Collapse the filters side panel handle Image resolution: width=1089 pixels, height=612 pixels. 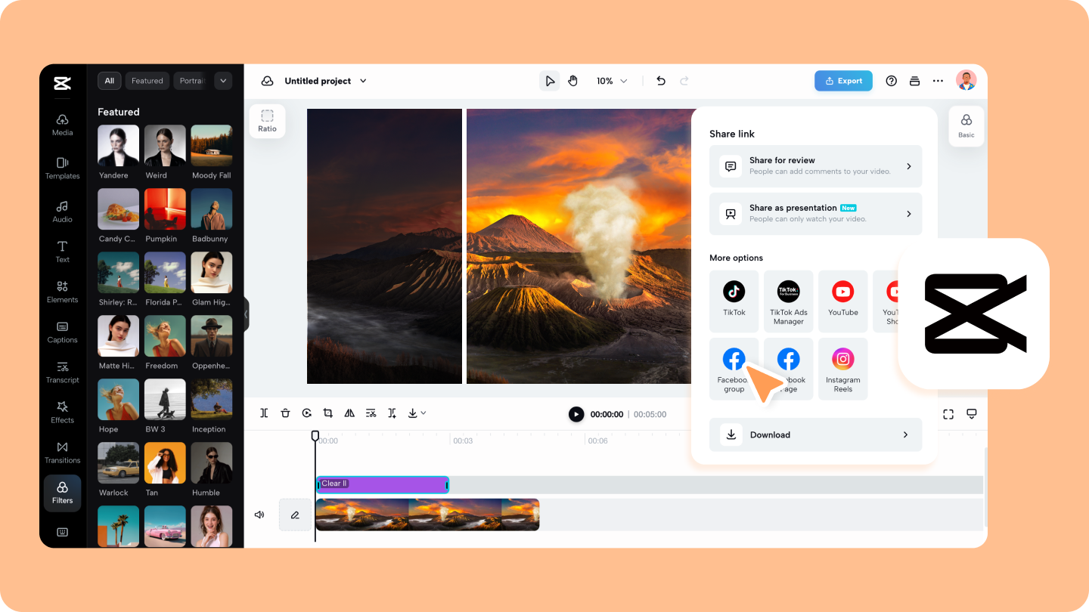[245, 313]
